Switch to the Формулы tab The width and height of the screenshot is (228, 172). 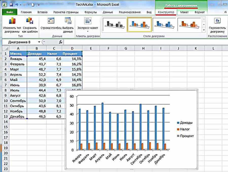coord(90,12)
